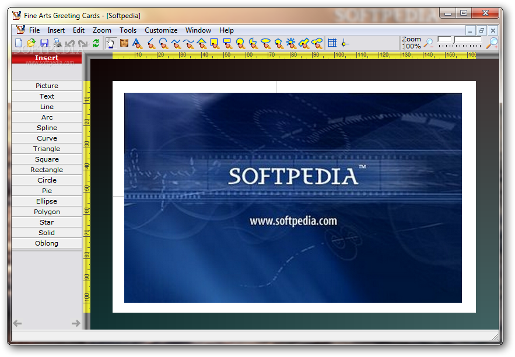Select the Pie drawing tool icon

253,43
